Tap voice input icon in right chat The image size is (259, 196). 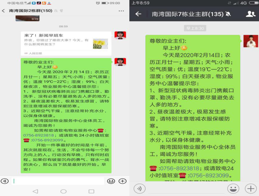pyautogui.click(x=140, y=189)
